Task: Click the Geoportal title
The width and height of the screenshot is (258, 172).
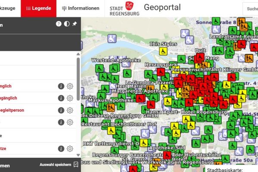Action: click(162, 7)
